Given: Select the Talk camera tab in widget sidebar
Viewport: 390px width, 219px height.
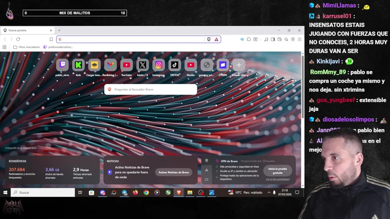Looking at the screenshot, I should coord(207,179).
